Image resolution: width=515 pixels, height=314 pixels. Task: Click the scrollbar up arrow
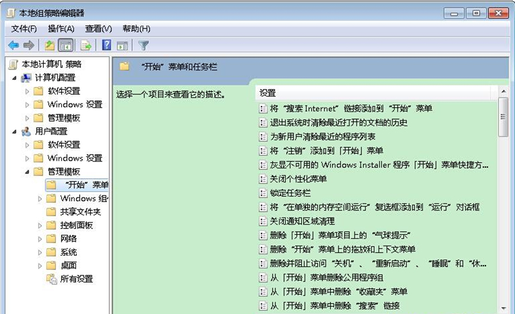(503, 91)
